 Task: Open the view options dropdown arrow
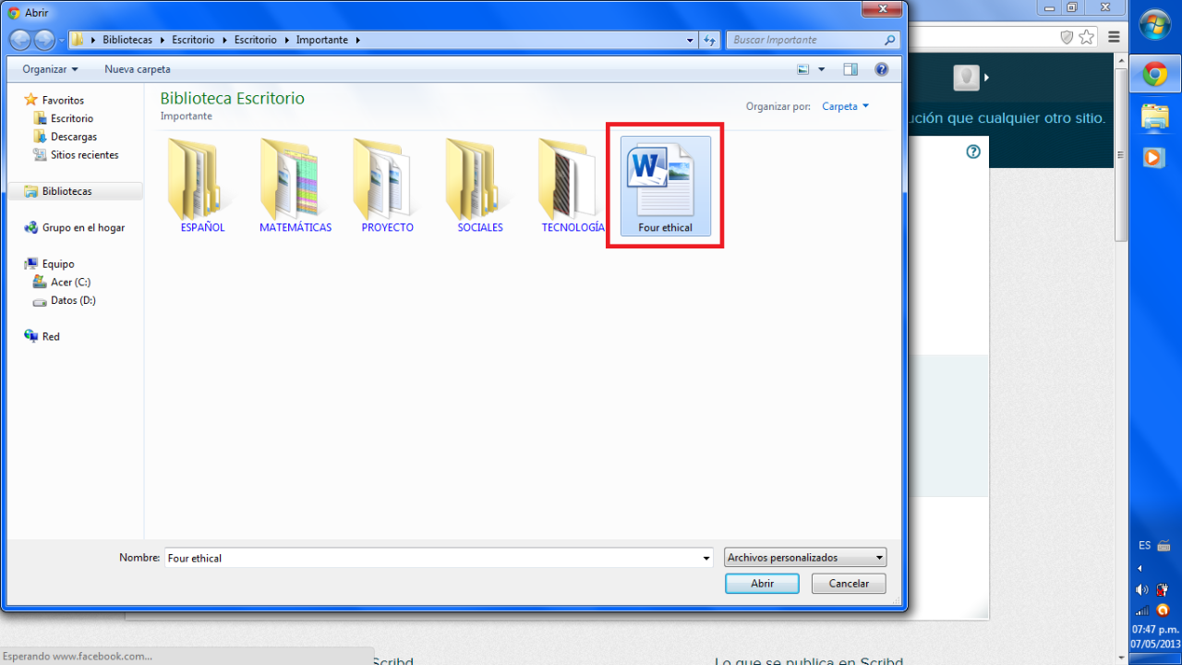821,69
